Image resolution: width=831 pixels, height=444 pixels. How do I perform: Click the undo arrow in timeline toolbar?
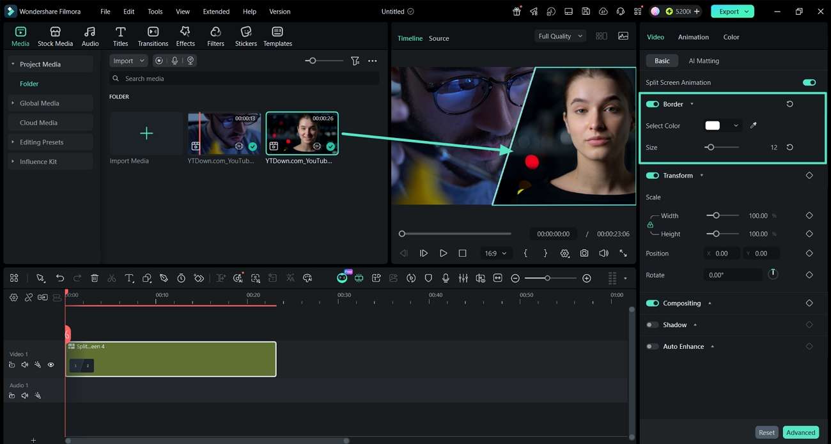[59, 278]
